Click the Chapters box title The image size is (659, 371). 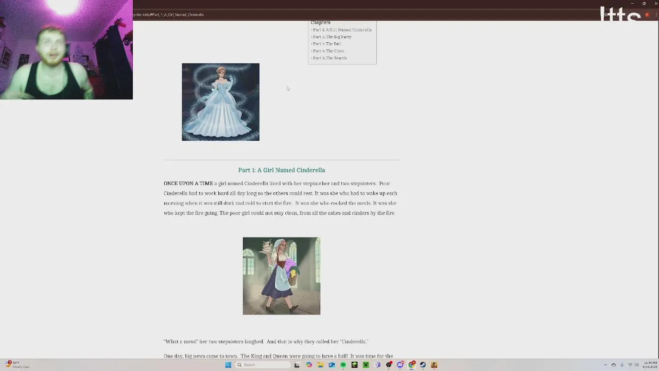click(320, 23)
